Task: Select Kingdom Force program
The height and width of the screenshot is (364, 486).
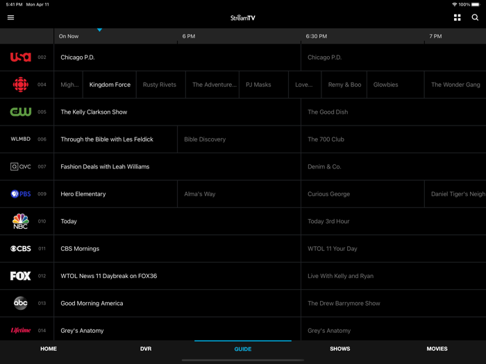Action: 110,85
